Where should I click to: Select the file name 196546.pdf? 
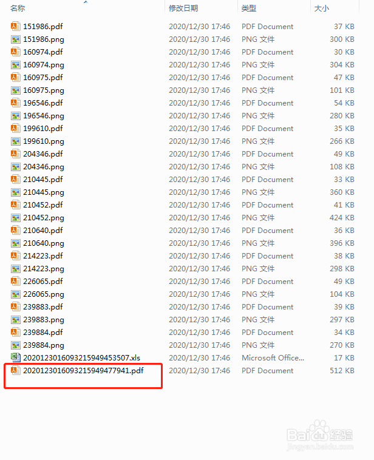pos(43,103)
